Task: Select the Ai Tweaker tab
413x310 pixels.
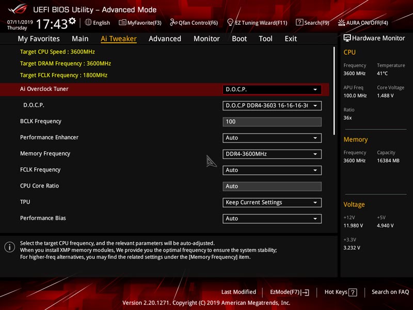Action: click(x=119, y=39)
